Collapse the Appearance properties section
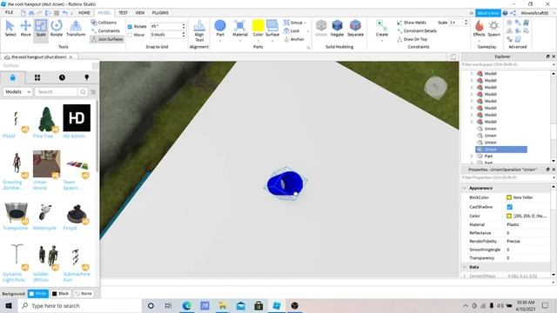 click(x=465, y=188)
